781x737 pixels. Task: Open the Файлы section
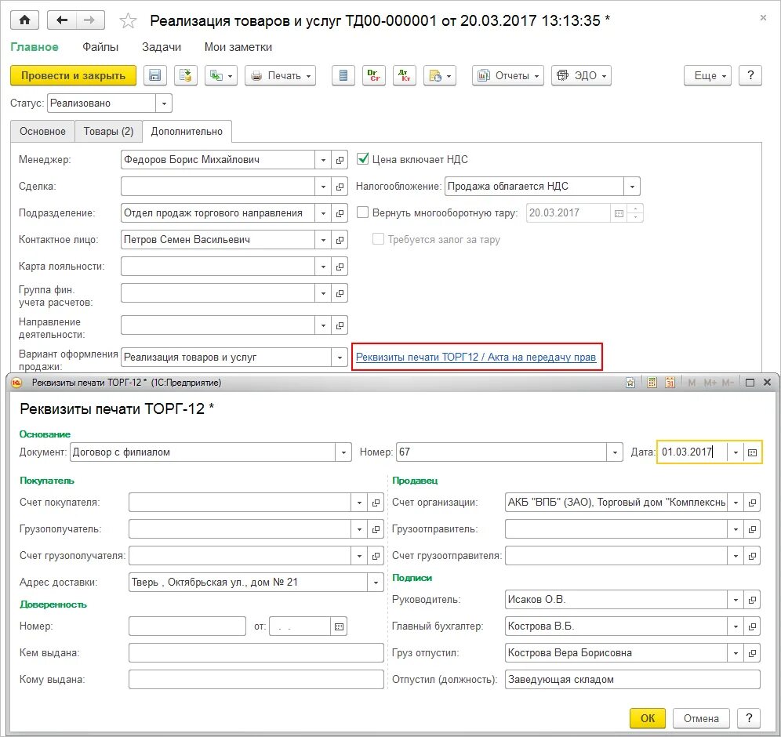pyautogui.click(x=100, y=47)
